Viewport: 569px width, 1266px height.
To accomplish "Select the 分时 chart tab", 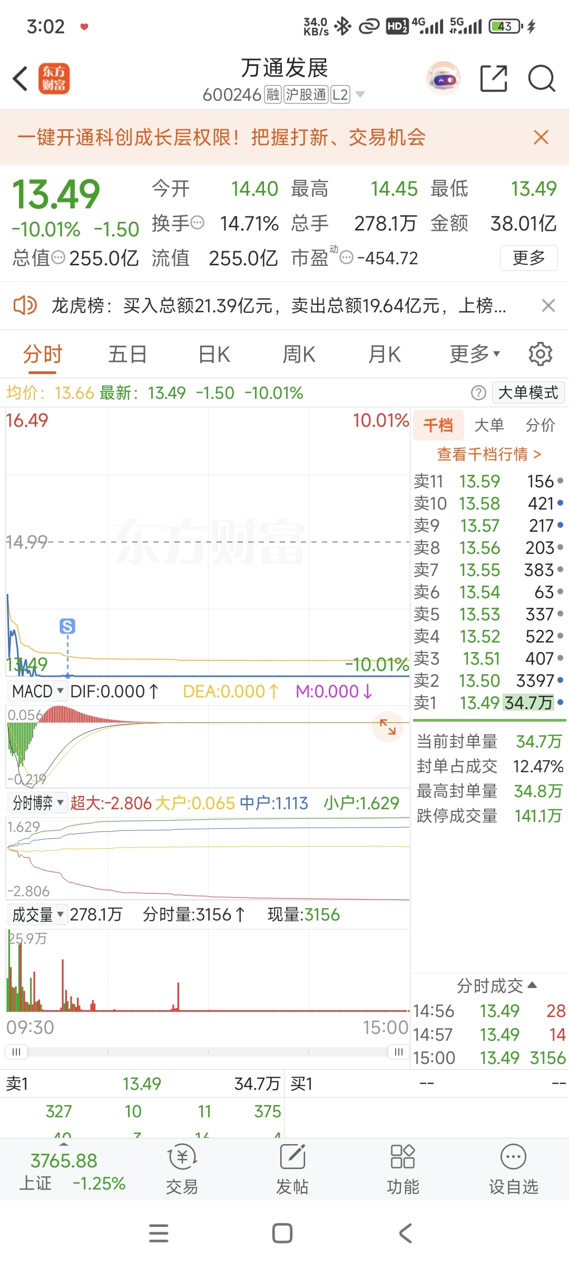I will click(43, 354).
